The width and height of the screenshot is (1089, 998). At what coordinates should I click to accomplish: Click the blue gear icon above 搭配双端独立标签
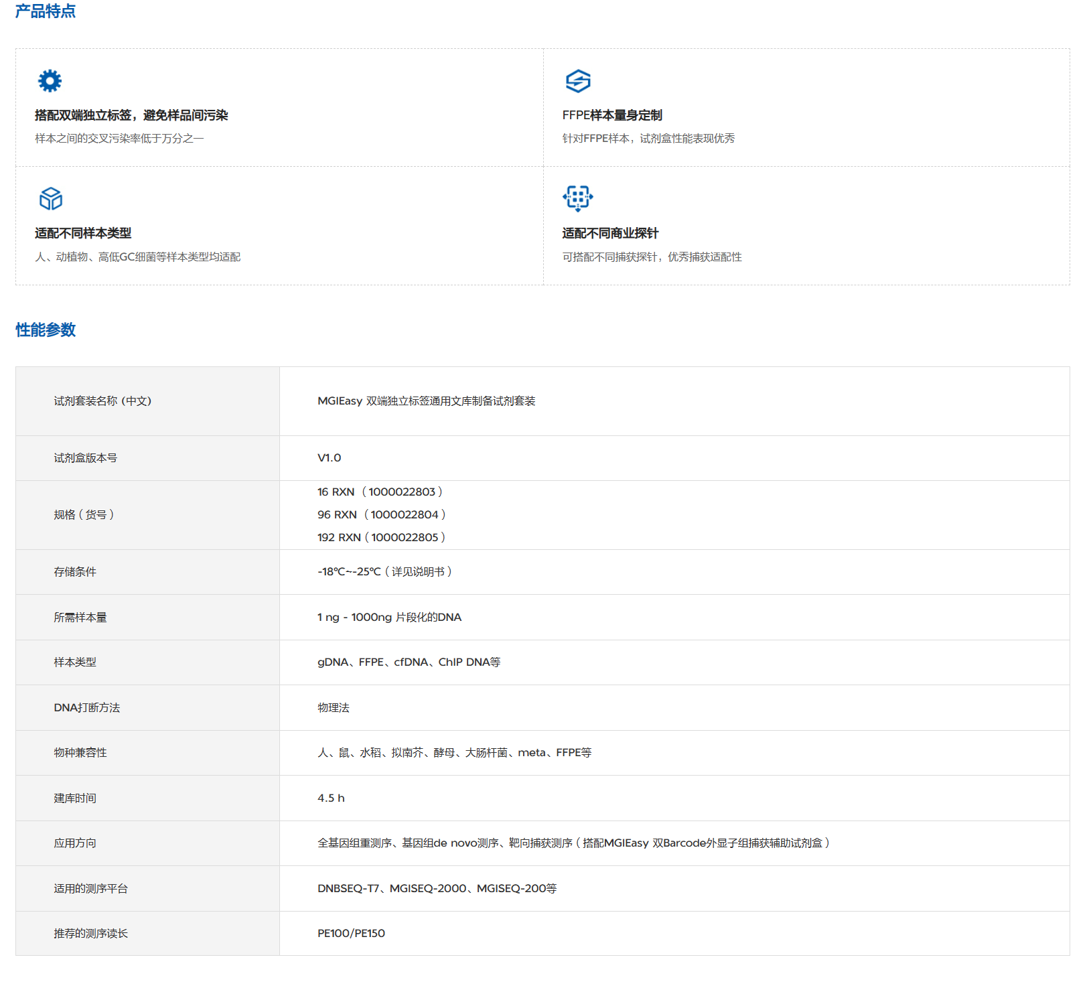50,81
